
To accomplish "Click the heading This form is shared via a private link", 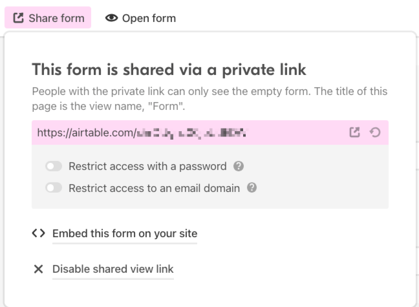I will (169, 69).
